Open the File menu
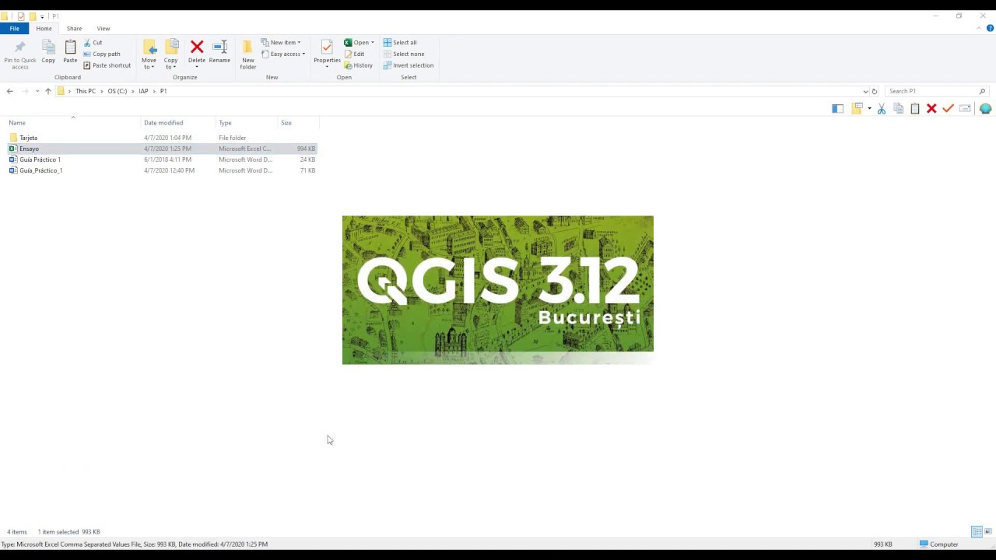 (14, 29)
